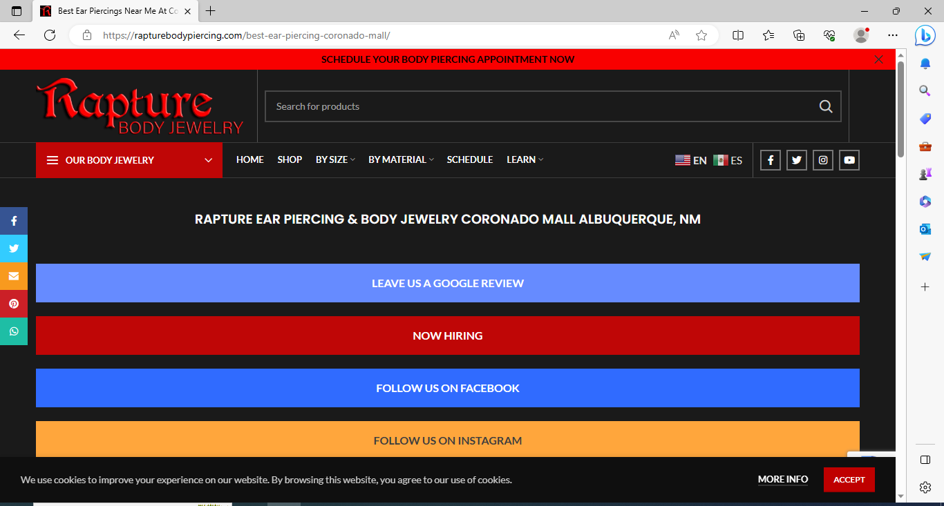Open the split screen view
This screenshot has height=506, width=944.
click(x=738, y=35)
